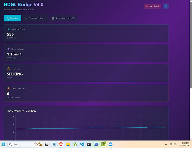Open File Explorer from the taskbar
Image resolution: width=192 pixels, height=148 pixels.
point(68,144)
